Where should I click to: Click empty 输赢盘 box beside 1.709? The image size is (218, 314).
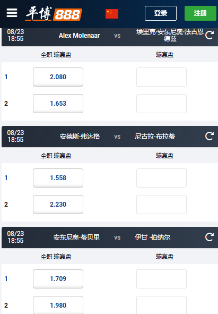coord(161,279)
